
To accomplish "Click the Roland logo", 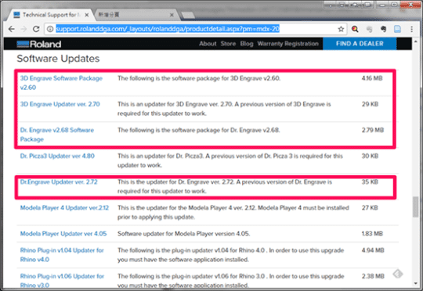I will click(x=39, y=44).
